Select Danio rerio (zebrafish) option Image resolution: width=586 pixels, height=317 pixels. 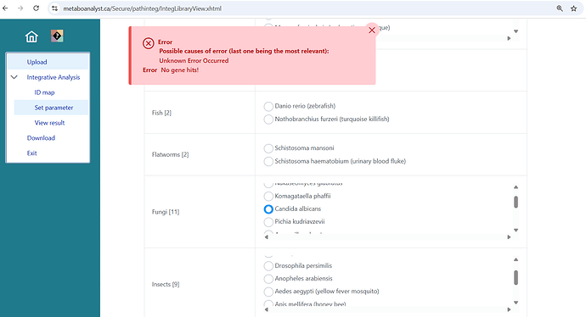coord(268,106)
